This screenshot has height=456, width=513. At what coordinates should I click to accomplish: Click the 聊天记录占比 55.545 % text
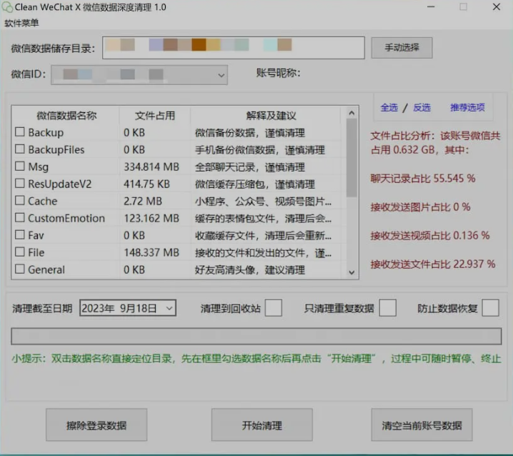423,179
